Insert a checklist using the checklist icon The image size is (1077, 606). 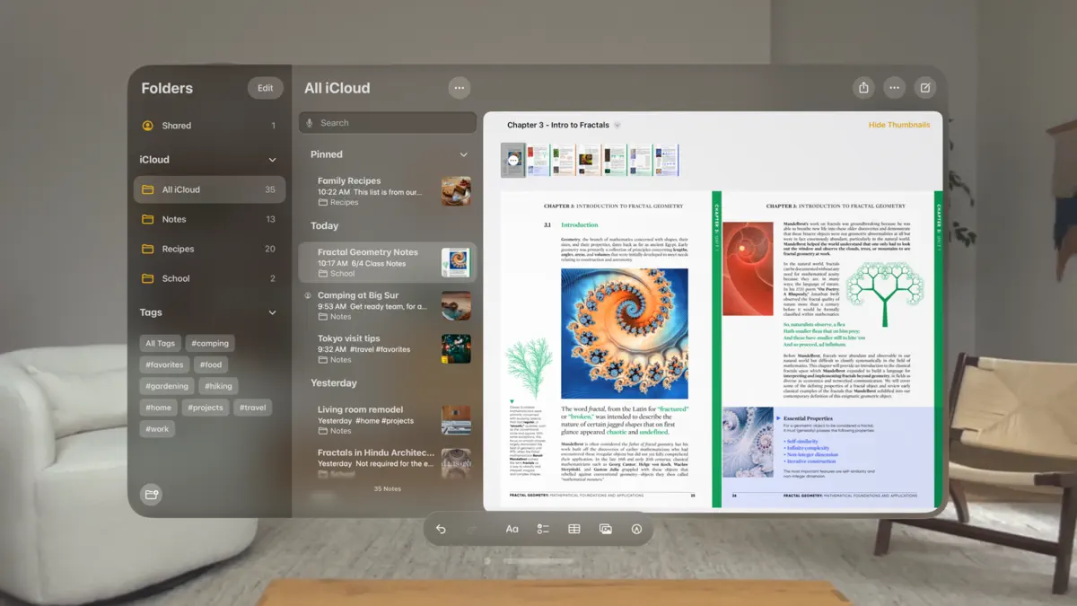[542, 529]
